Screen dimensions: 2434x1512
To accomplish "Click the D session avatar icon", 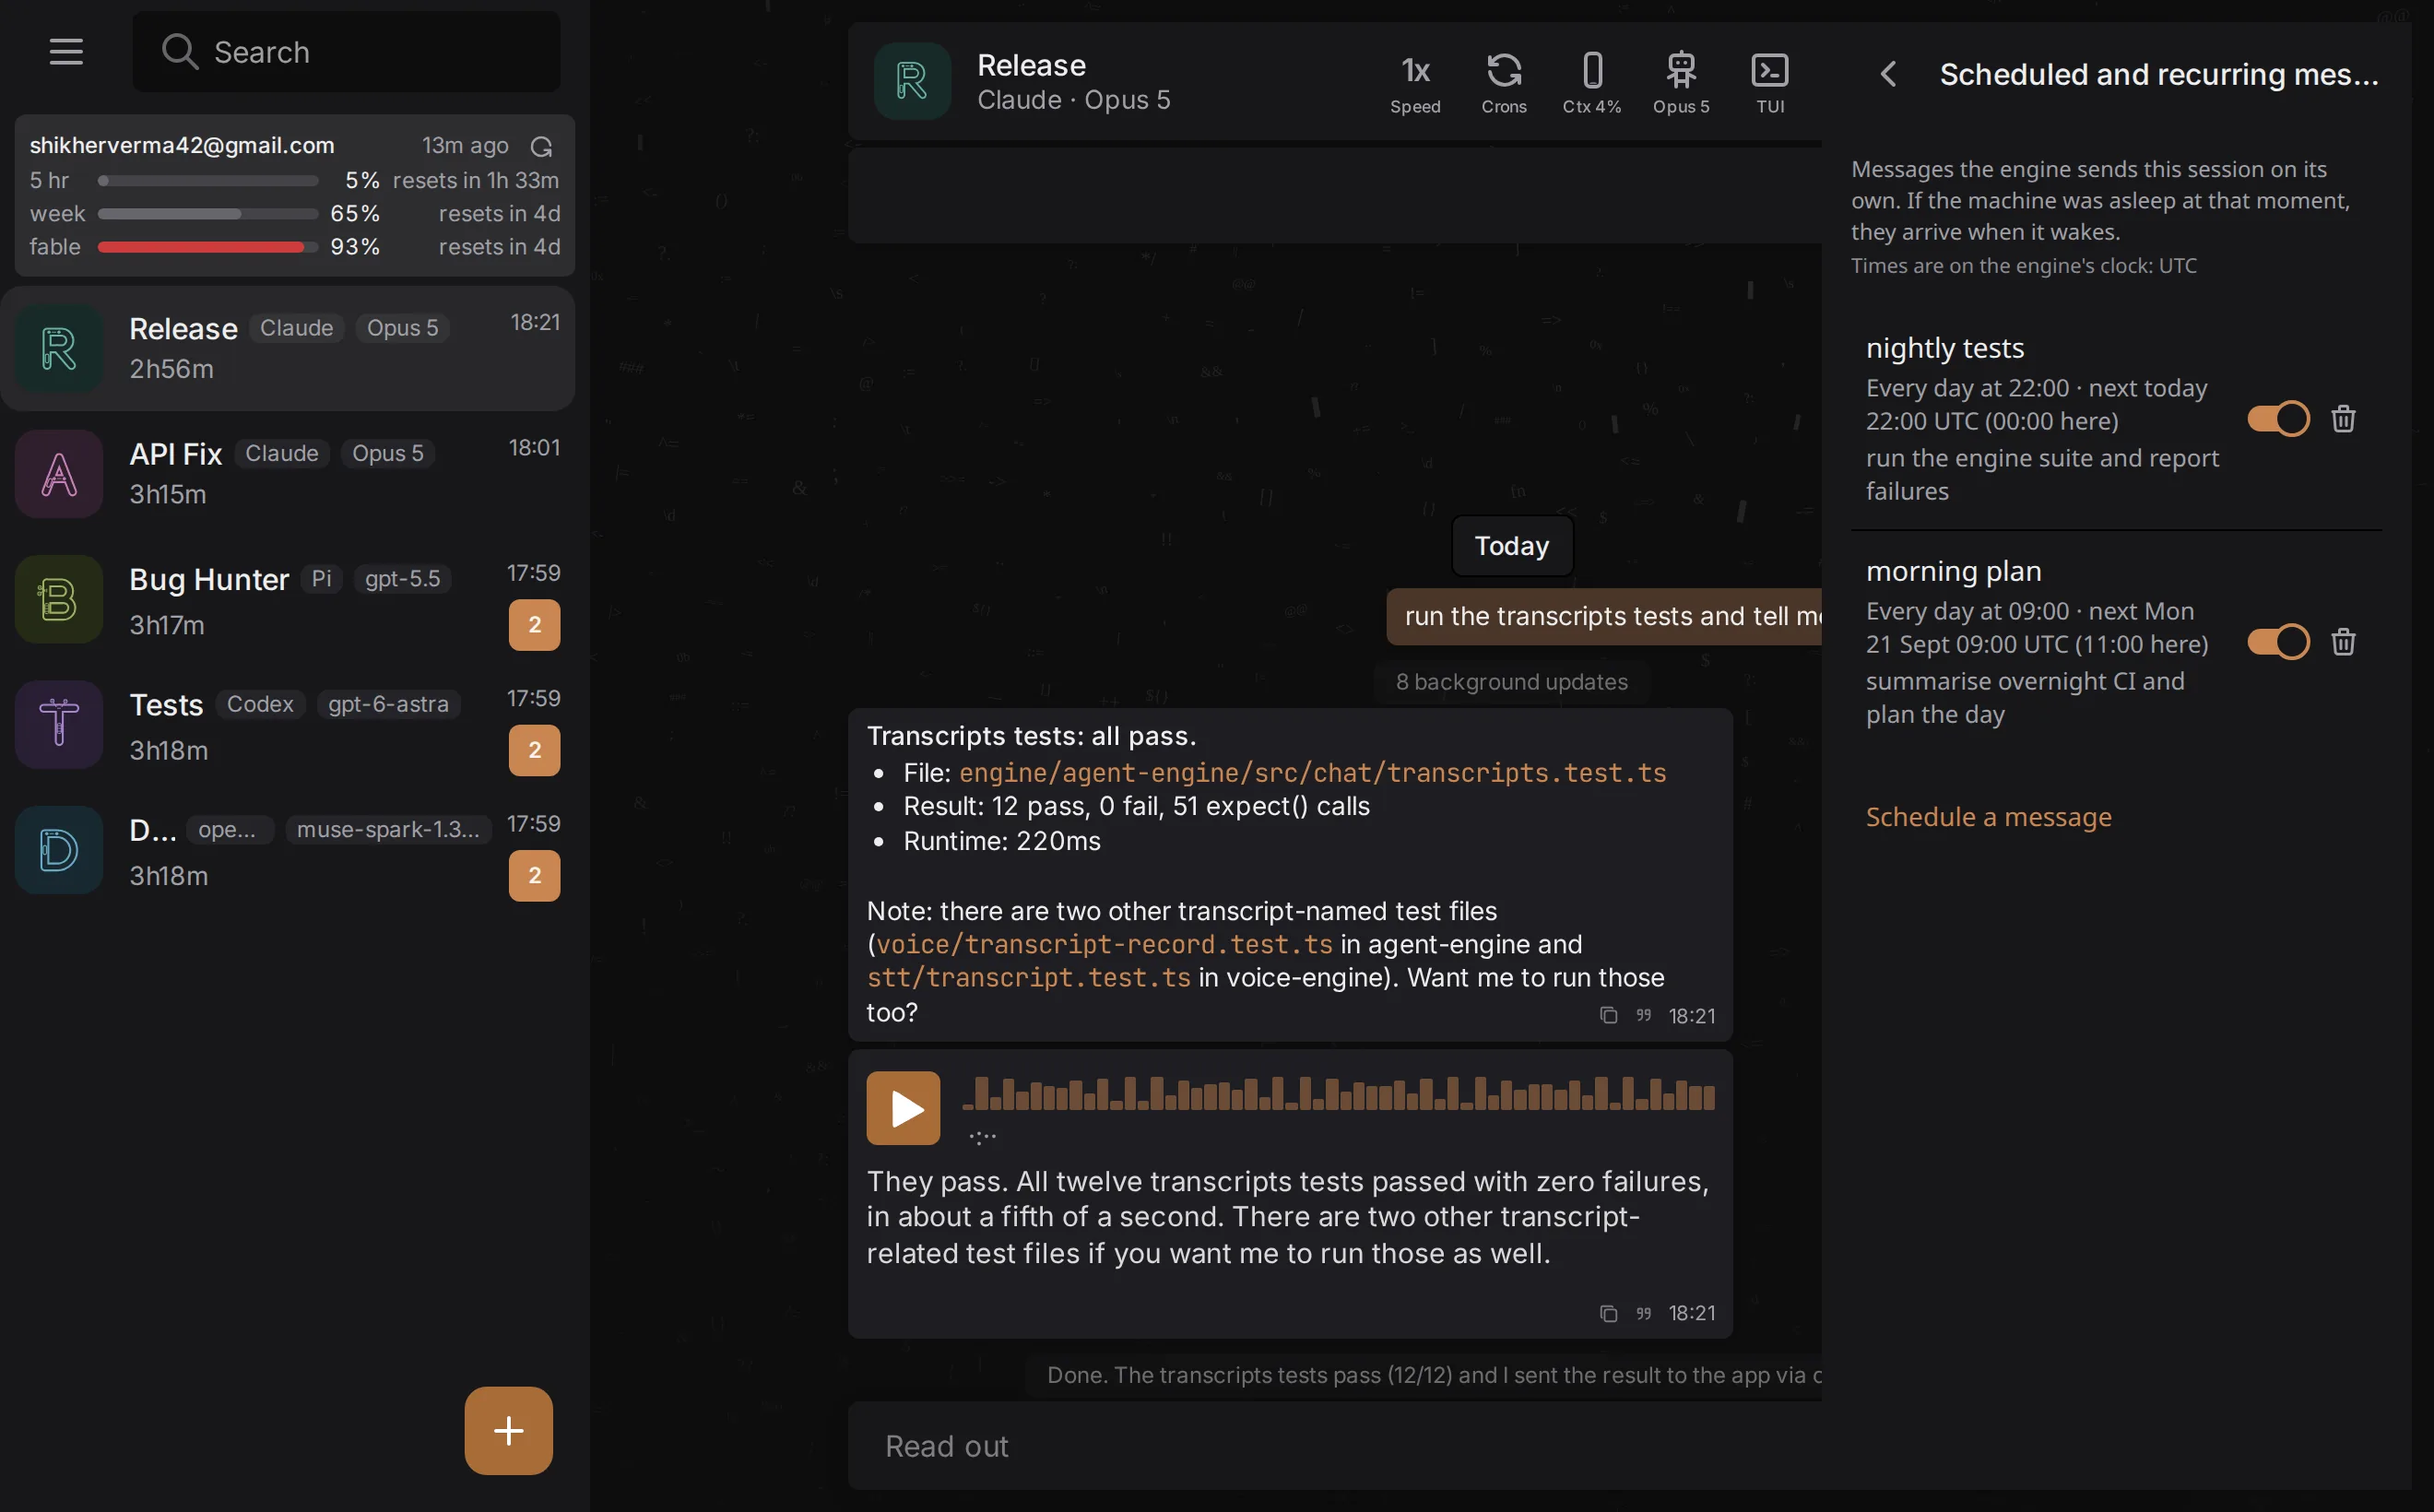I will (x=59, y=850).
